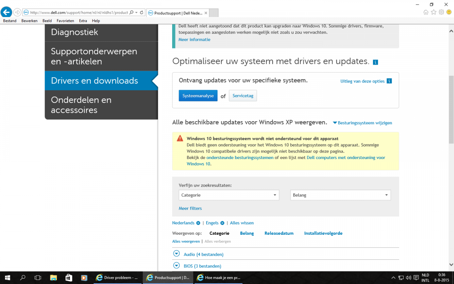The image size is (454, 284).
Task: Open taskbar Search magnifier
Action: (23, 278)
